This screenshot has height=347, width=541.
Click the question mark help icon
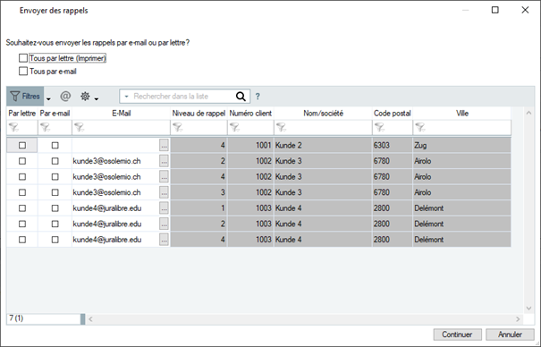coord(258,97)
